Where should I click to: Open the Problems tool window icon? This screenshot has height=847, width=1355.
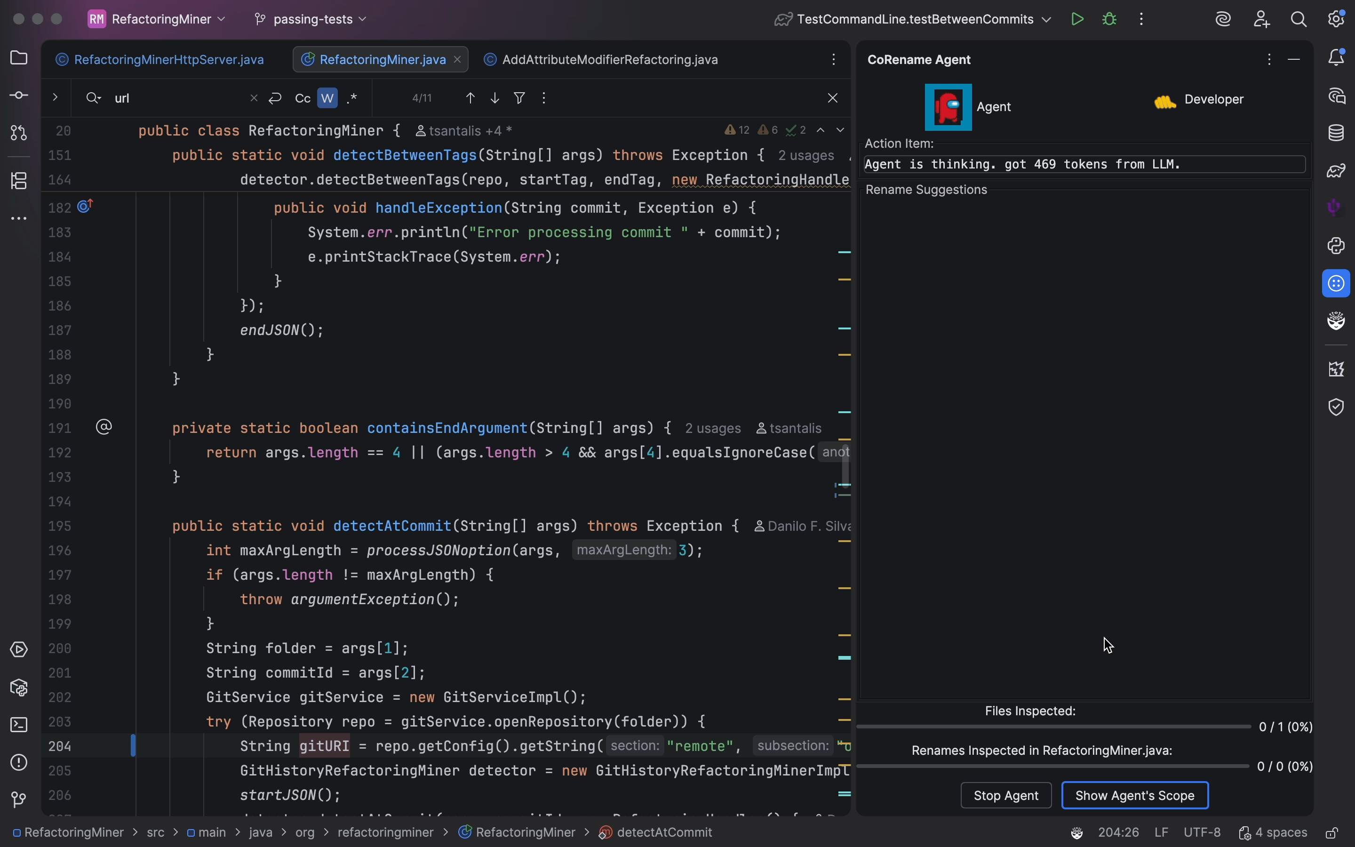18,762
